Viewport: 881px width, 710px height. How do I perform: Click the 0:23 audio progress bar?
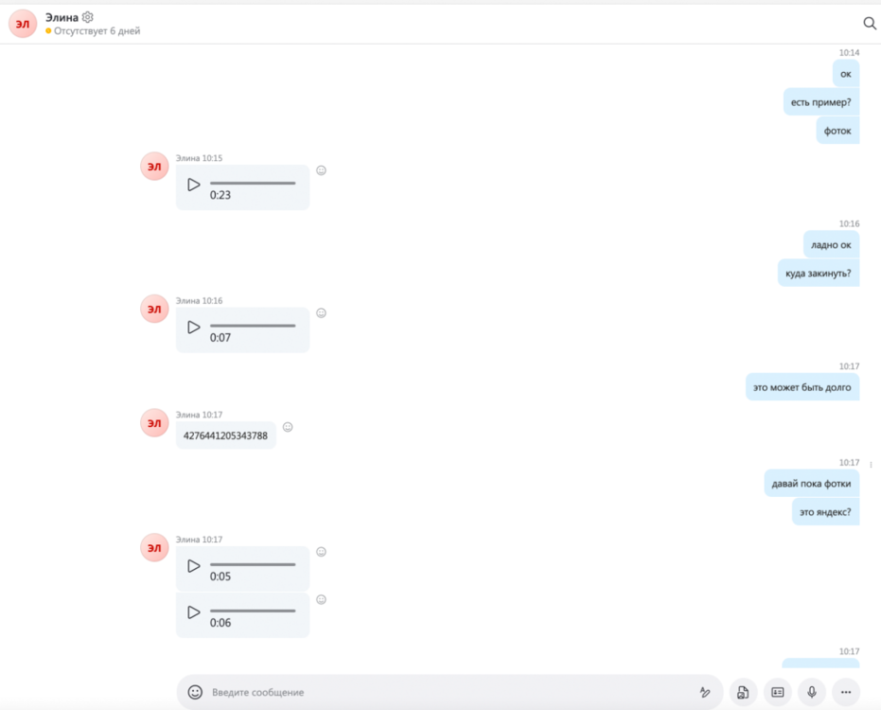(253, 184)
